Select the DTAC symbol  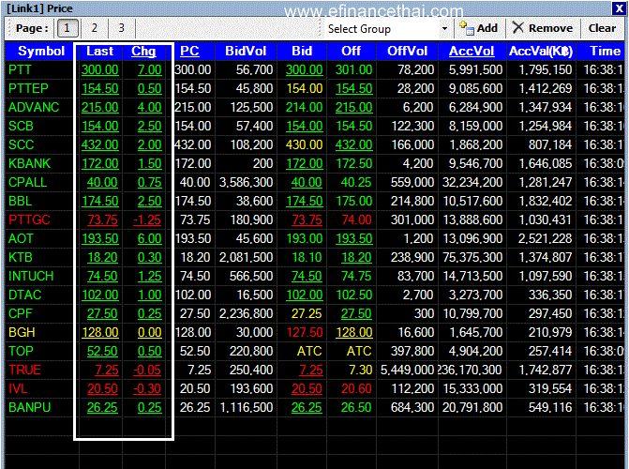coord(25,295)
